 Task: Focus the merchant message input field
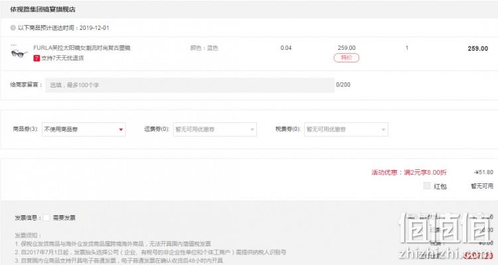pyautogui.click(x=190, y=85)
